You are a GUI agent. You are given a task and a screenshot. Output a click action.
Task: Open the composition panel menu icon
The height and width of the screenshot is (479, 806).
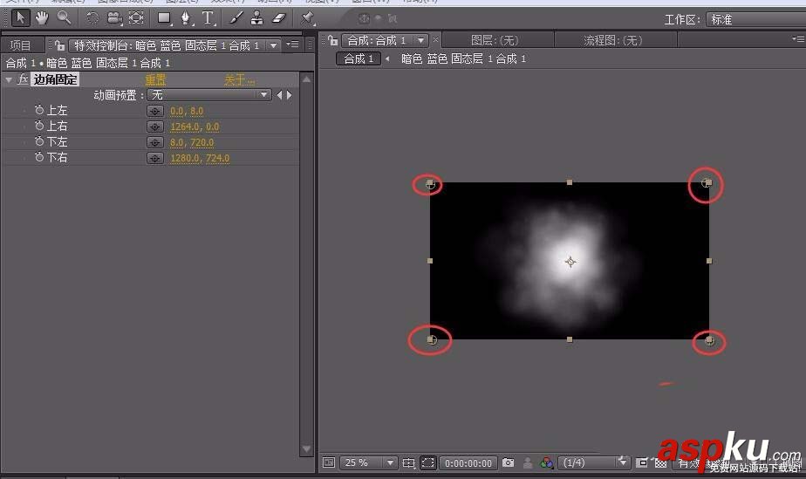tap(798, 38)
